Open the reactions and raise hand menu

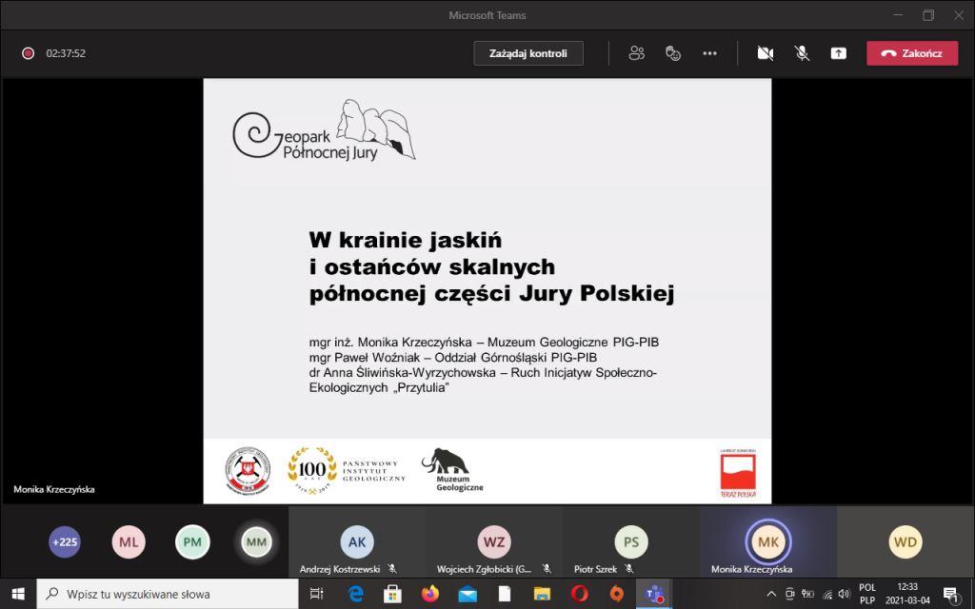tap(673, 53)
